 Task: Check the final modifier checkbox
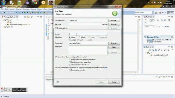click(x=78, y=40)
